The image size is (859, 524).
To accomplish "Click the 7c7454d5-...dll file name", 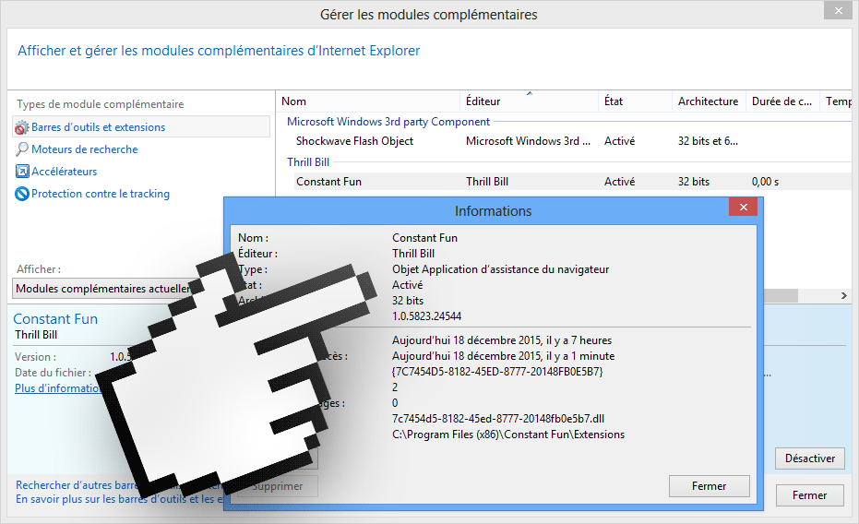I will pos(498,419).
